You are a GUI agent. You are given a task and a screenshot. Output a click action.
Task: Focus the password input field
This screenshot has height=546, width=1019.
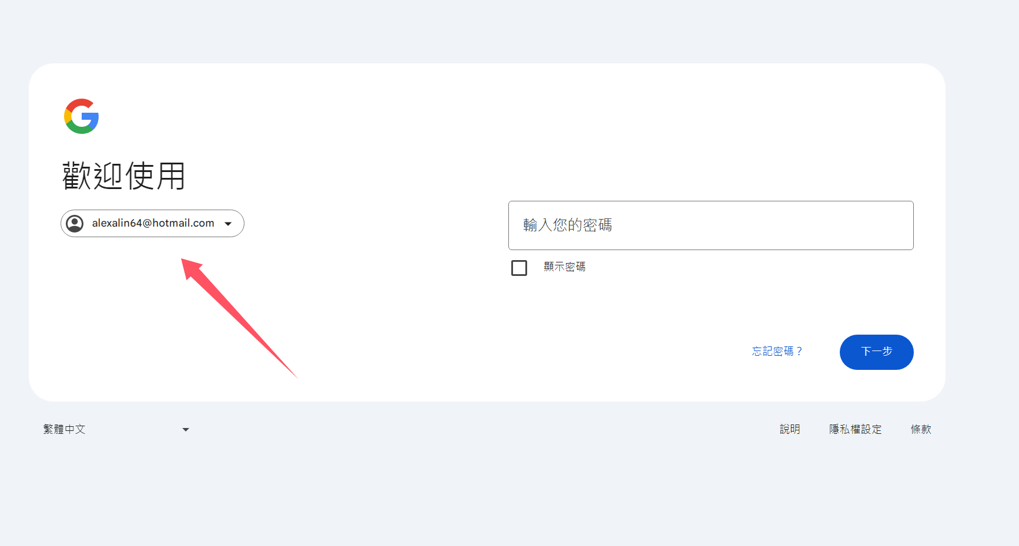pyautogui.click(x=710, y=225)
